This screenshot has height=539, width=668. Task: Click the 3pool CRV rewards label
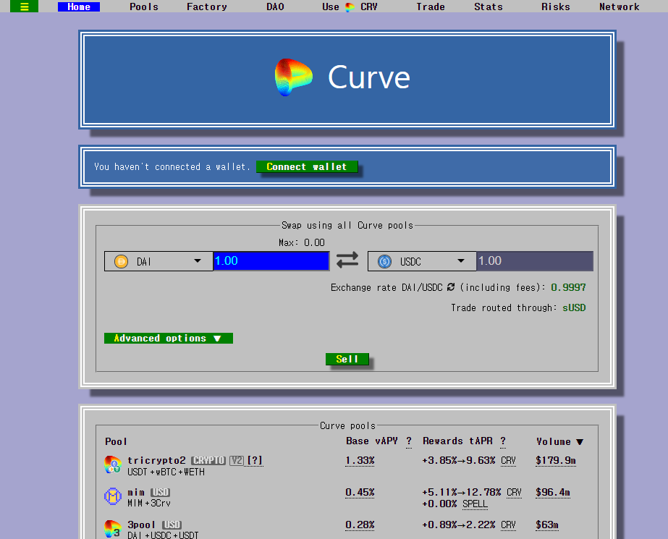pos(508,525)
